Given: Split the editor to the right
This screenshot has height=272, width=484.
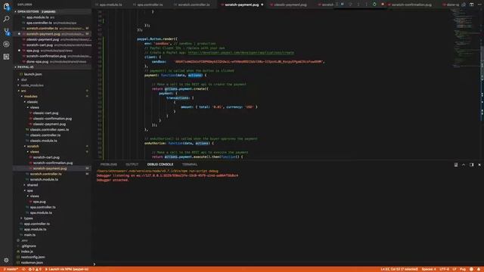Looking at the screenshot, I should (x=472, y=5).
